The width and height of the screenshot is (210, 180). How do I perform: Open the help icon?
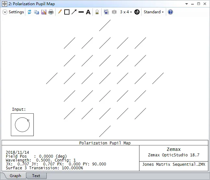tap(170, 12)
